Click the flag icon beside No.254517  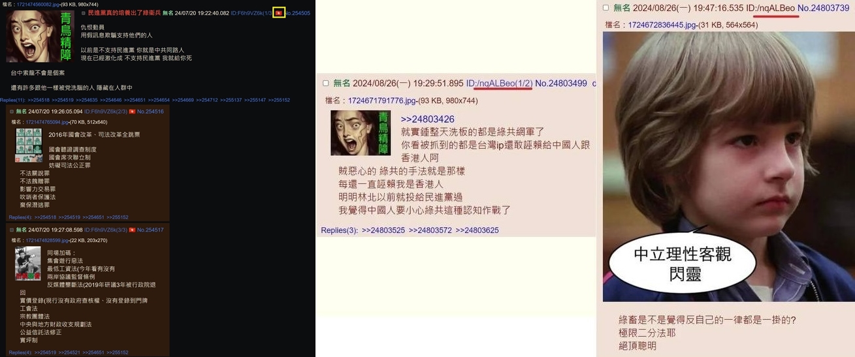[x=132, y=230]
